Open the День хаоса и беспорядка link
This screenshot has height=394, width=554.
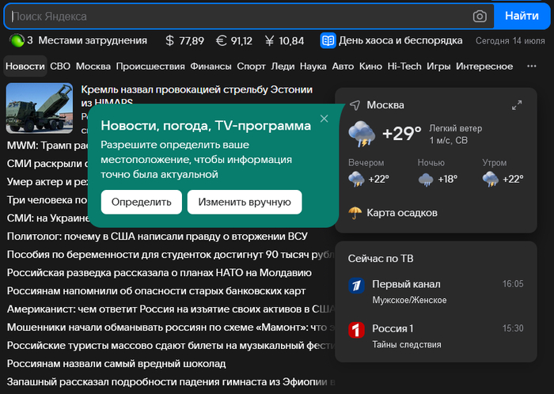point(400,40)
